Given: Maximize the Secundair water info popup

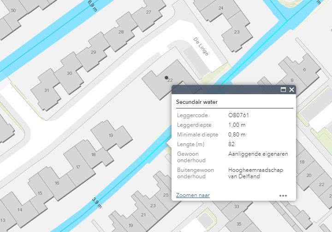Looking at the screenshot, I should (x=283, y=90).
